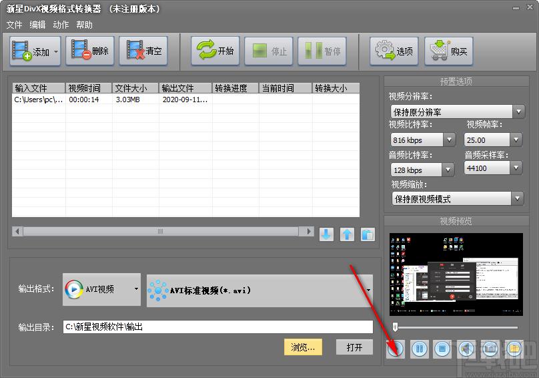Click the 文件大小 column header
539x378 pixels.
coord(135,88)
